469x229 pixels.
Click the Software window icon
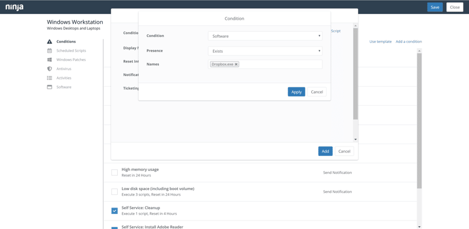tap(50, 87)
